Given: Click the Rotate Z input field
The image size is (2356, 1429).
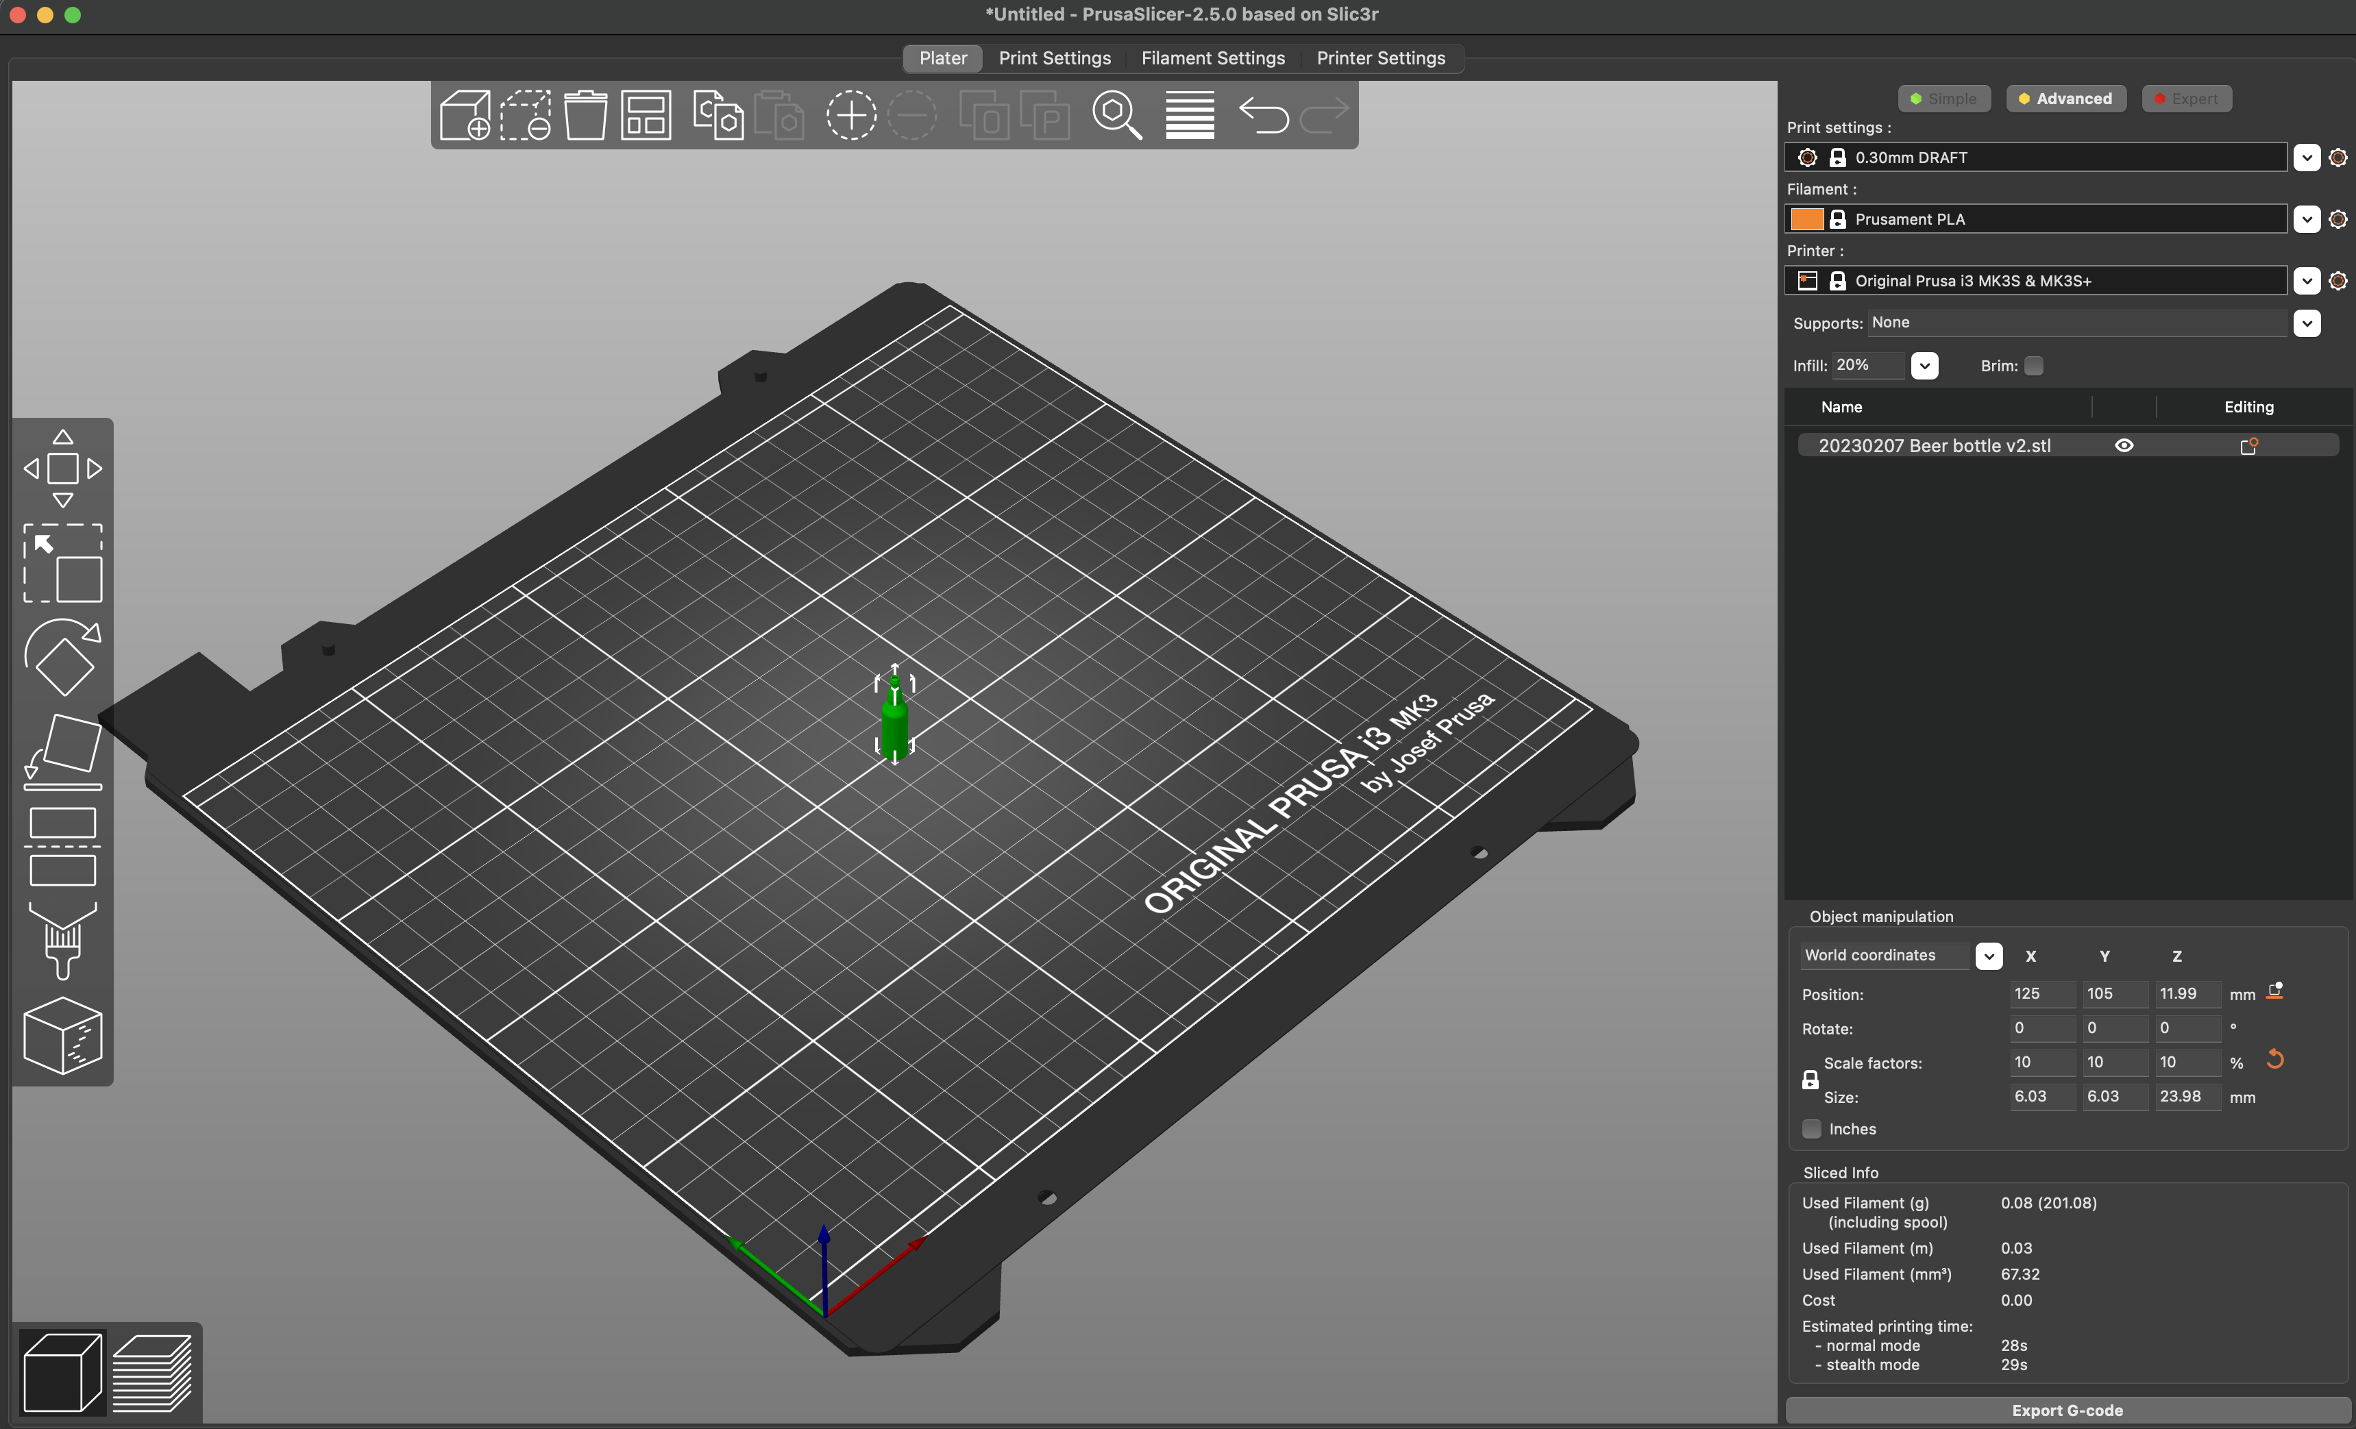Looking at the screenshot, I should click(2187, 1028).
